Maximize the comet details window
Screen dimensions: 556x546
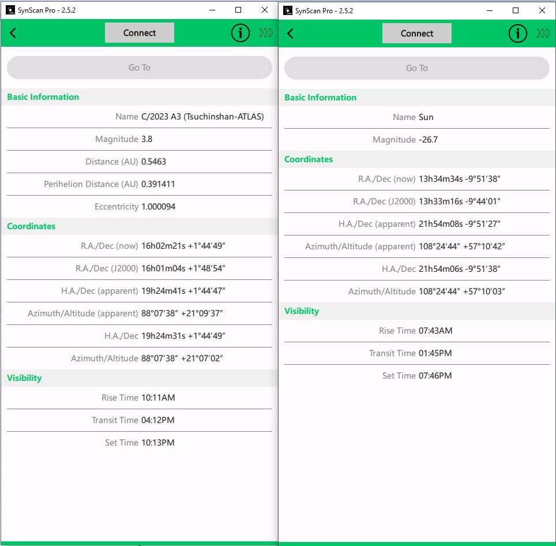(x=238, y=10)
